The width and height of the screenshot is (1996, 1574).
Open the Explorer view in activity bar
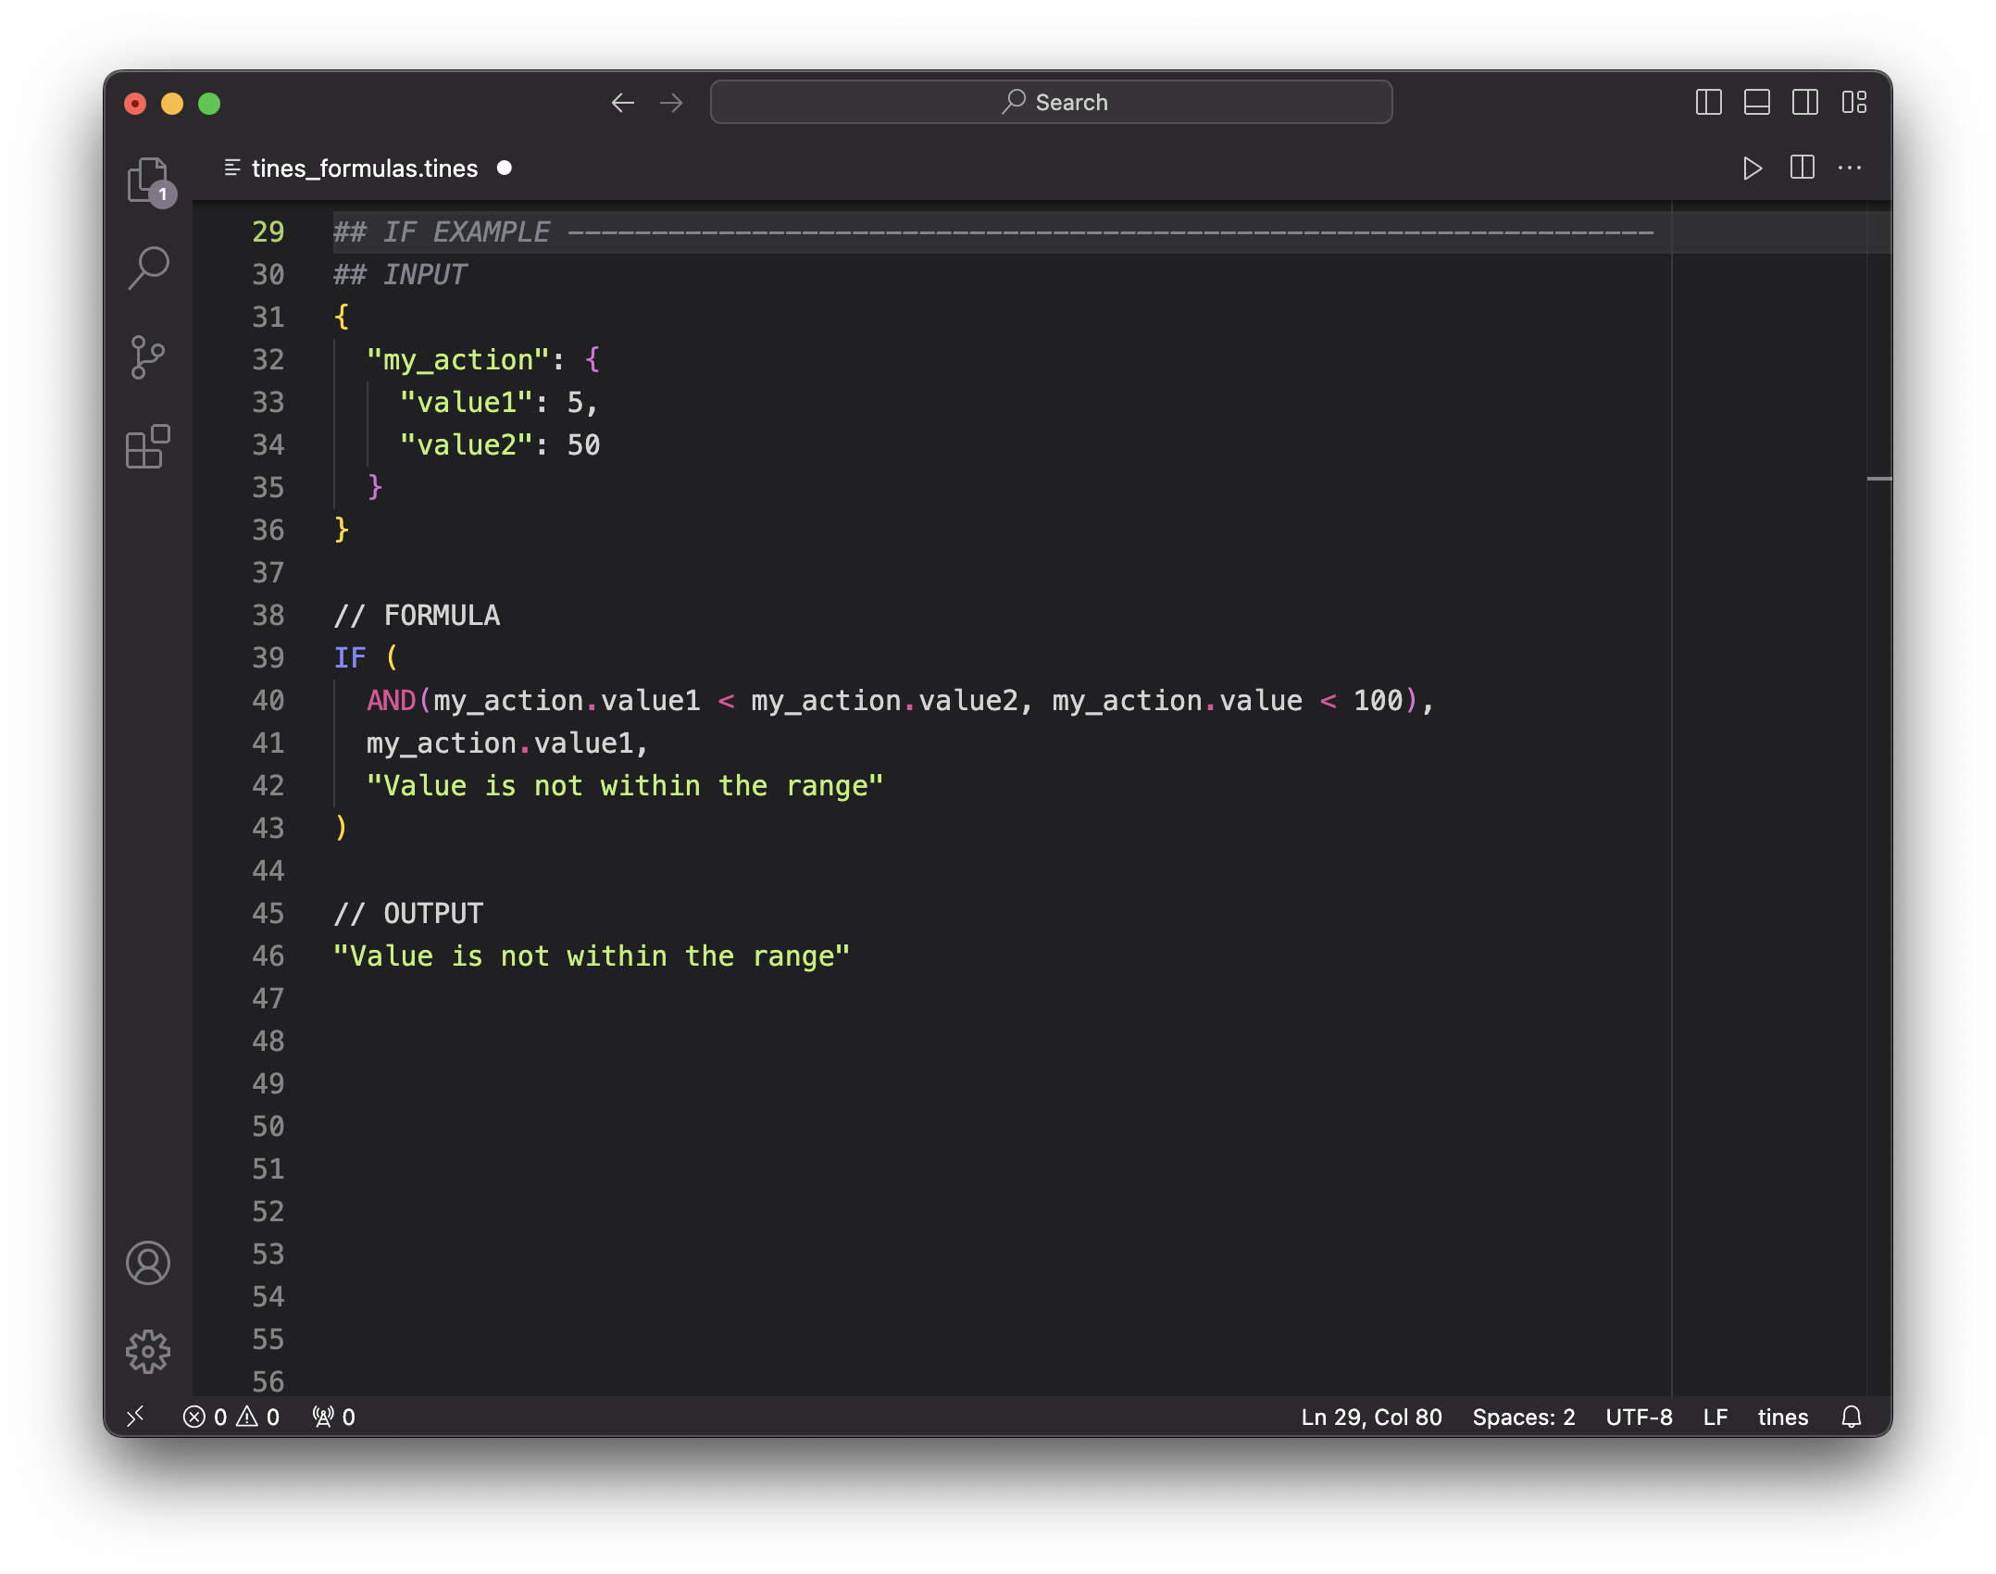pos(148,181)
